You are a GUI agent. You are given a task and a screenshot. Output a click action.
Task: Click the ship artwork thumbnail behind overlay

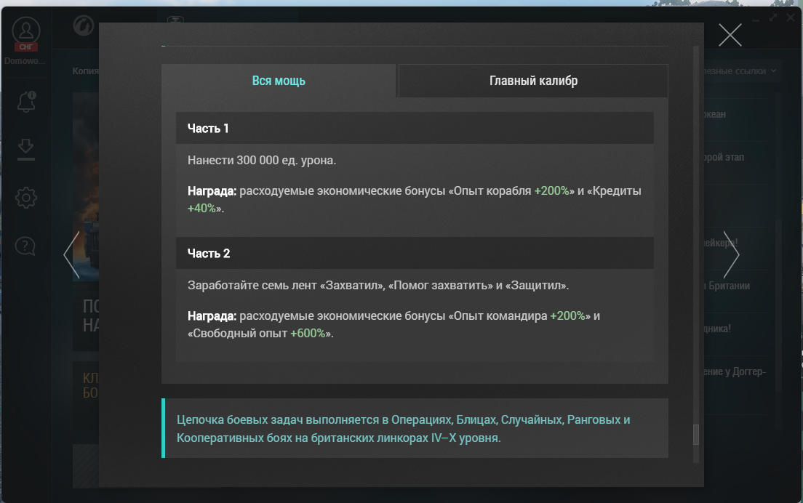pyautogui.click(x=86, y=187)
